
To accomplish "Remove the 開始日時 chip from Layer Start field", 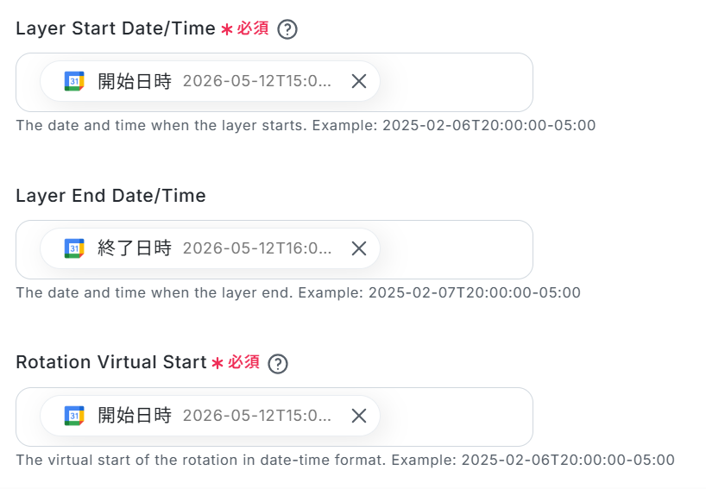I will pyautogui.click(x=359, y=81).
